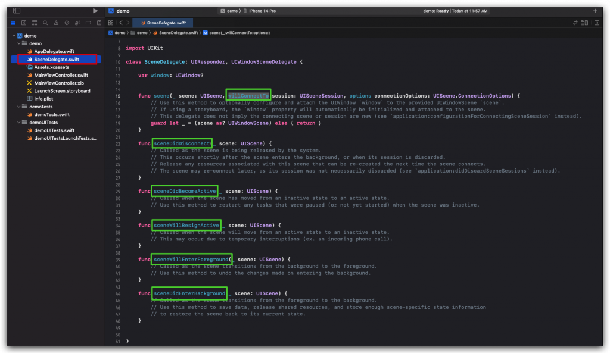The width and height of the screenshot is (610, 353).
Task: Click the import UIKit line
Action: click(x=144, y=48)
